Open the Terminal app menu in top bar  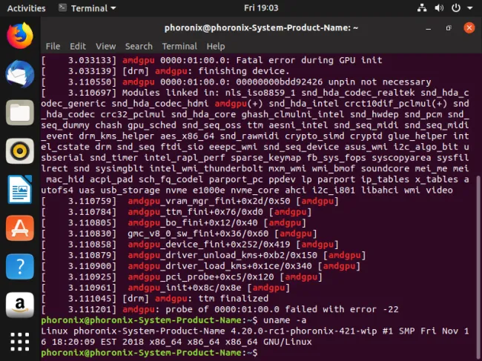tap(88, 8)
